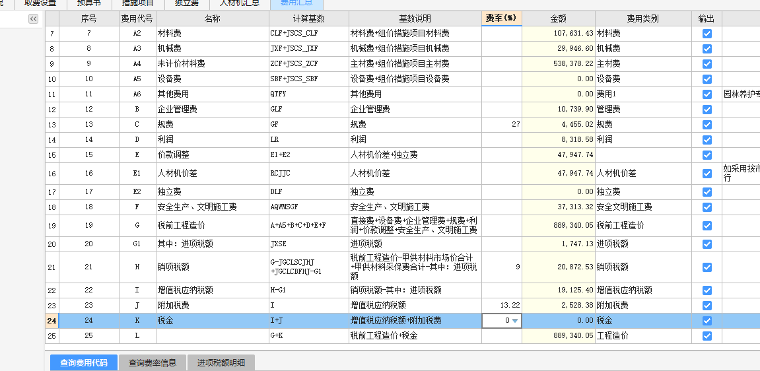Click the 费用代号 column header
Screen dimensions: 760x371
[x=137, y=18]
